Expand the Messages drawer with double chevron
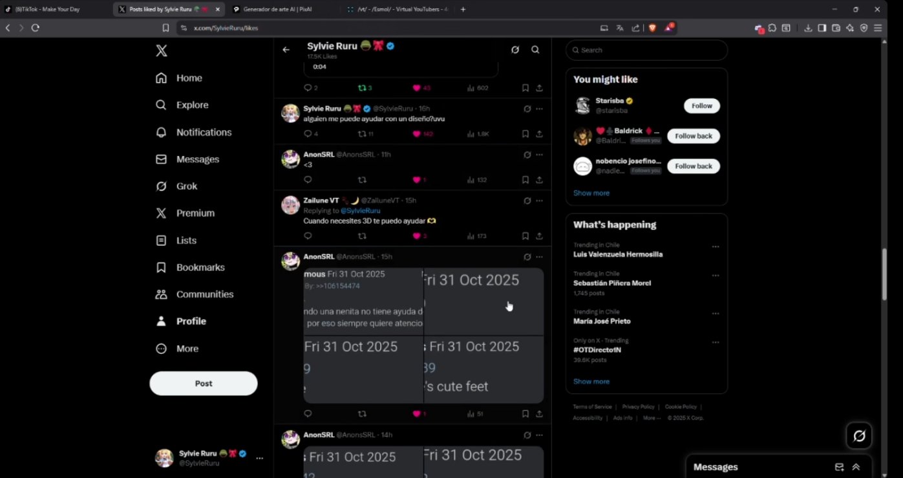903x478 pixels. pos(856,467)
